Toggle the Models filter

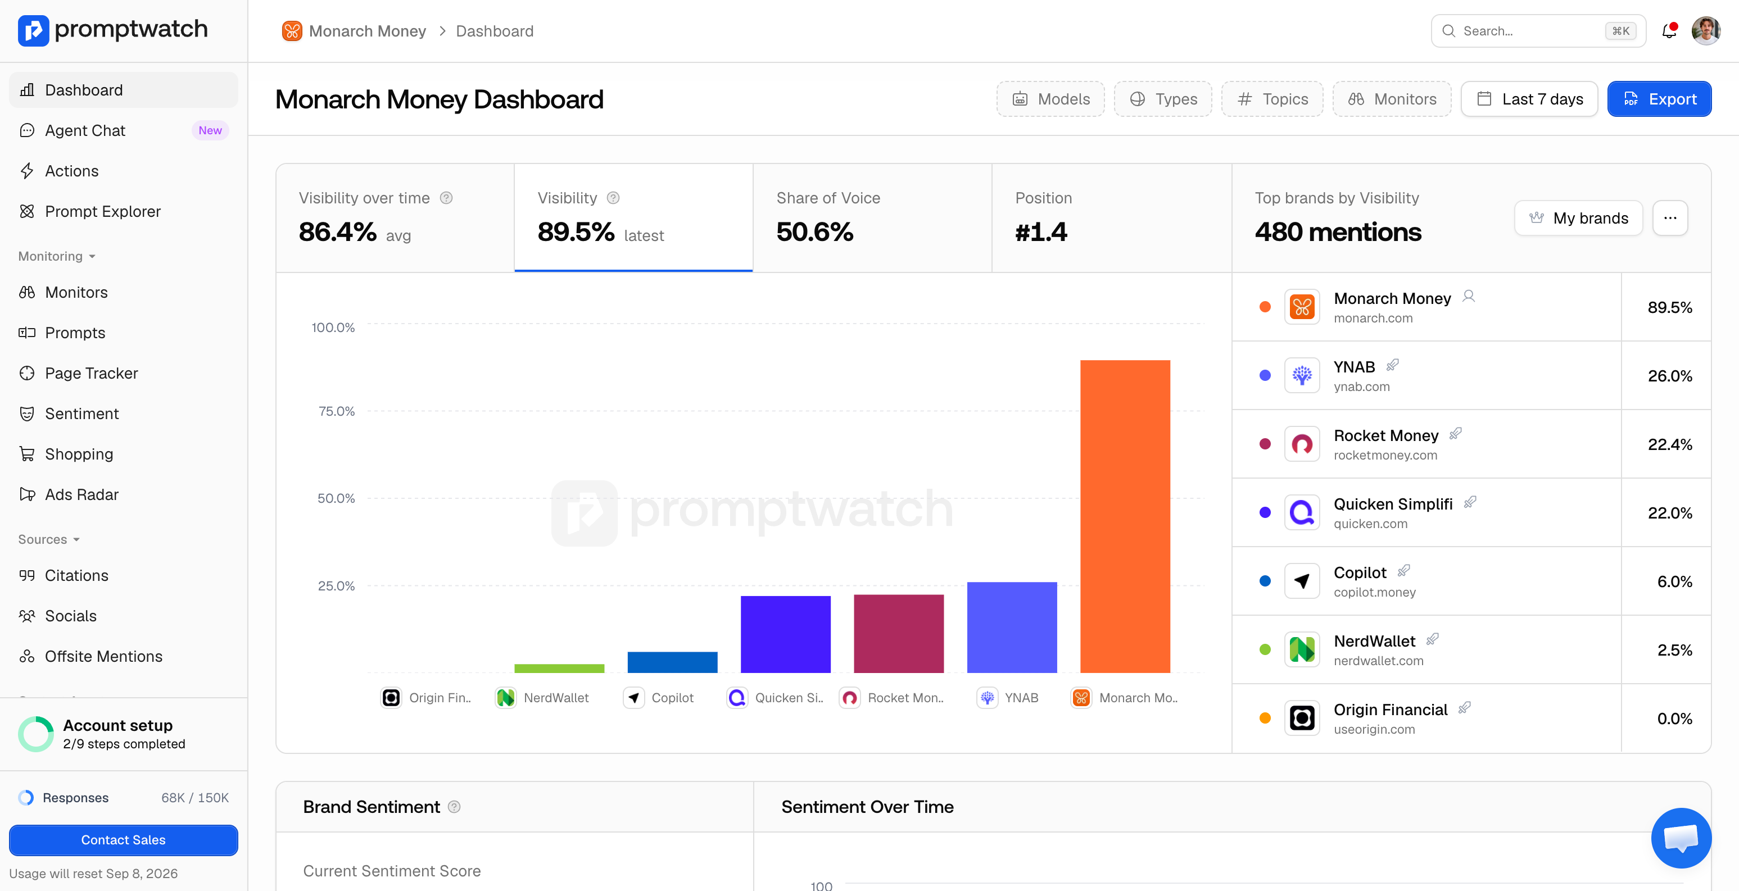pos(1050,99)
